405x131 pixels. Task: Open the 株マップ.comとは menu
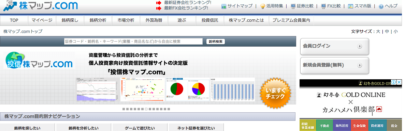coord(246,20)
